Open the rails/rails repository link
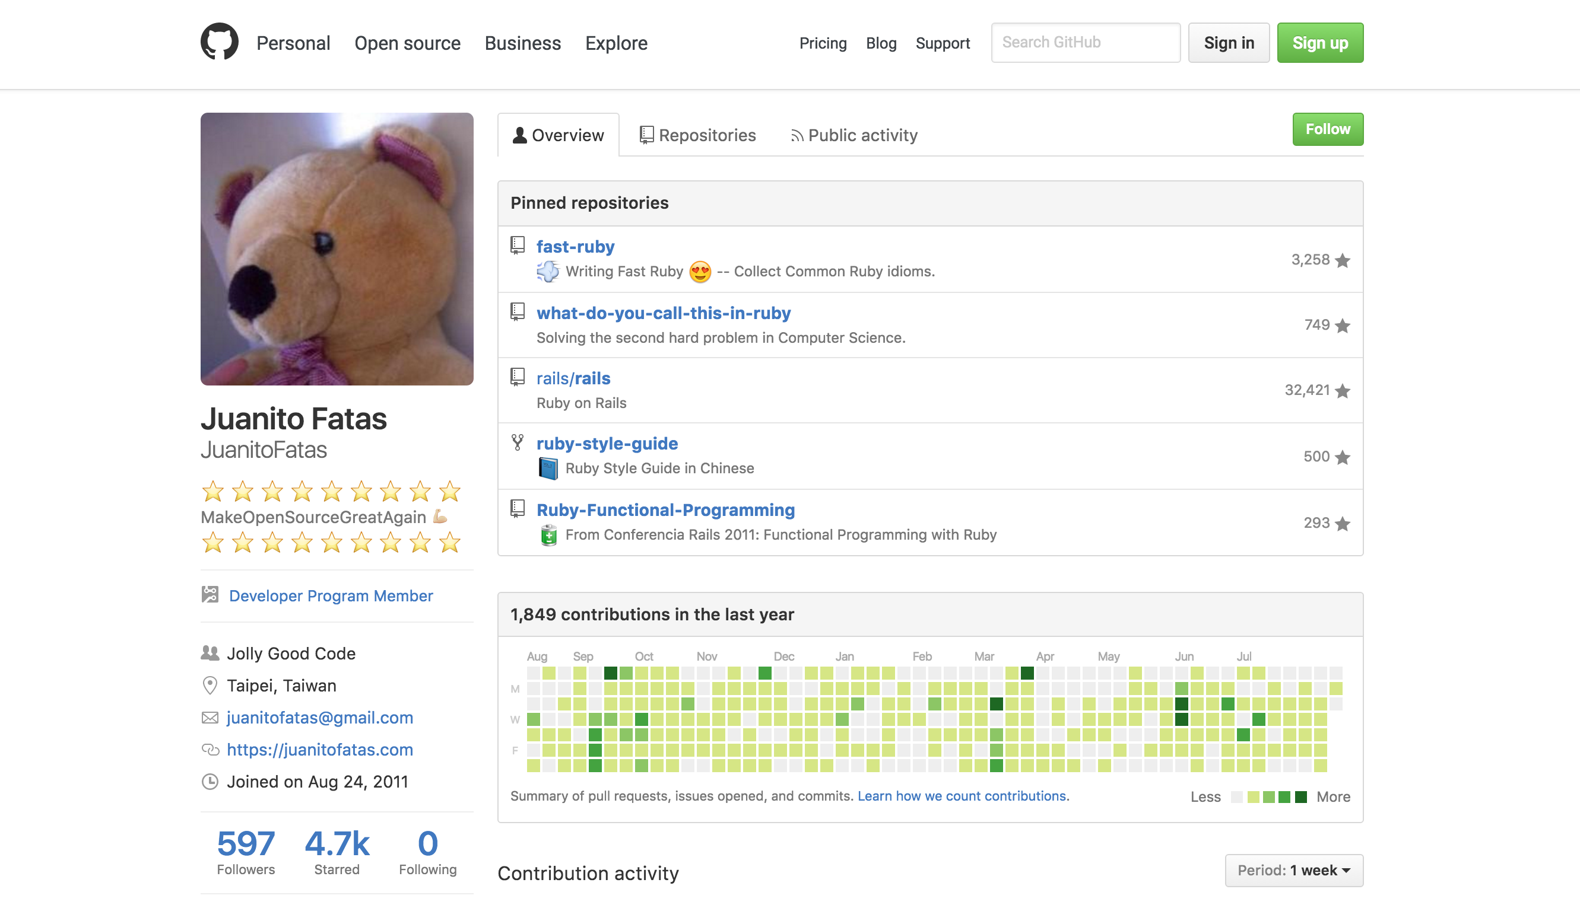This screenshot has width=1580, height=905. click(x=573, y=378)
